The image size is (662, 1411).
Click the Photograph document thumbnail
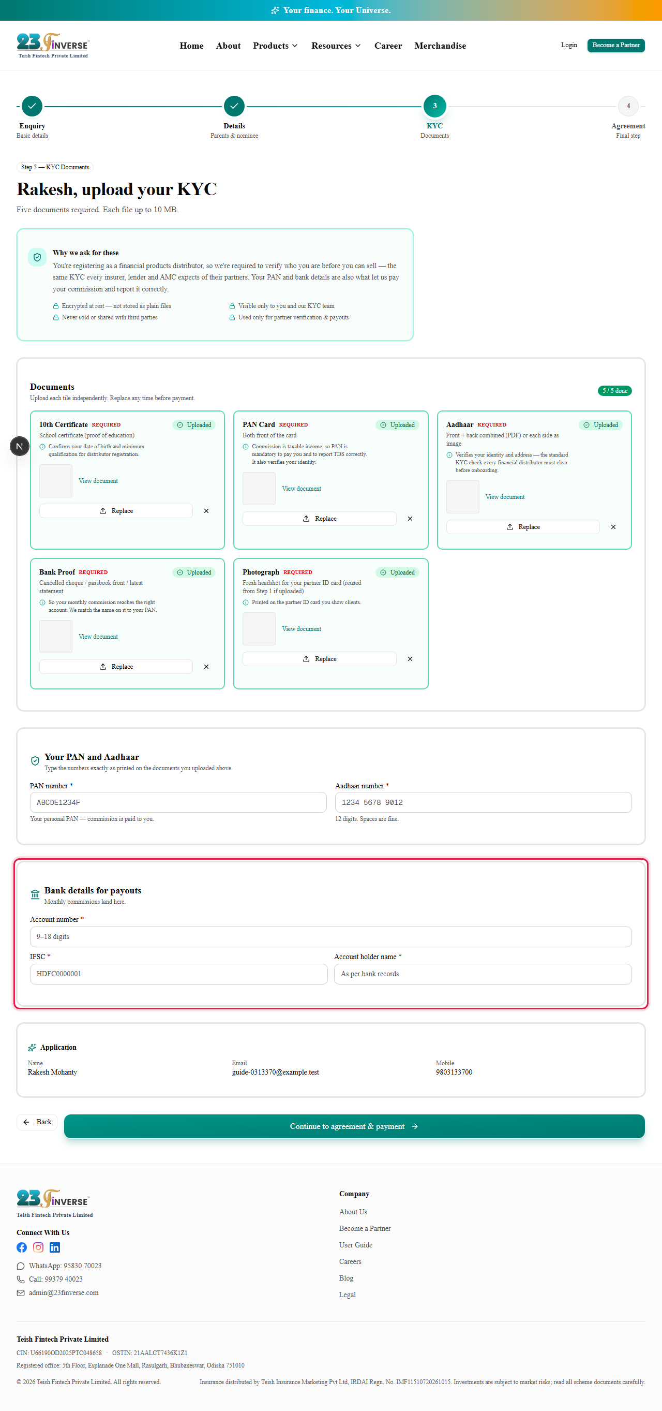259,629
